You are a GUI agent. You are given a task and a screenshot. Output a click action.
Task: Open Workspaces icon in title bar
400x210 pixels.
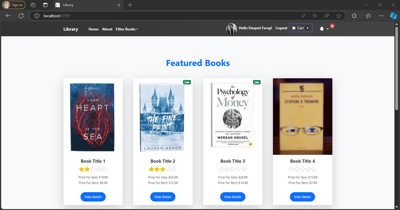33,5
